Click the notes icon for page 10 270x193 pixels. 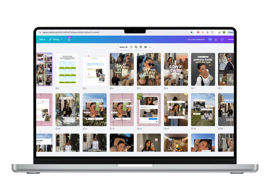[57, 129]
